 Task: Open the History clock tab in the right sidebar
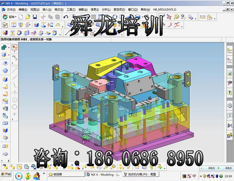point(230,105)
